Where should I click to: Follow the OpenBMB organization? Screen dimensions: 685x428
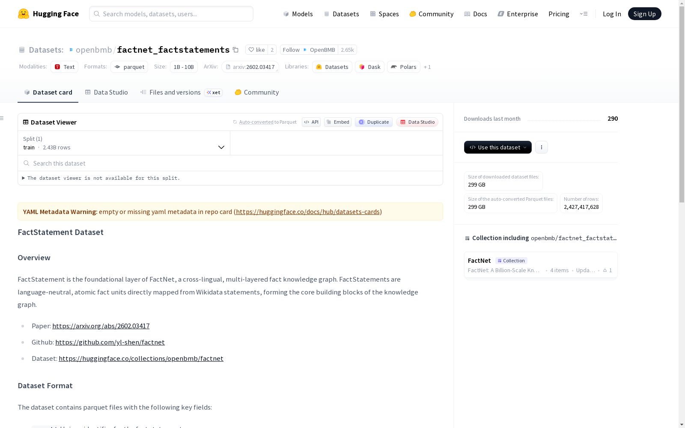tap(309, 50)
